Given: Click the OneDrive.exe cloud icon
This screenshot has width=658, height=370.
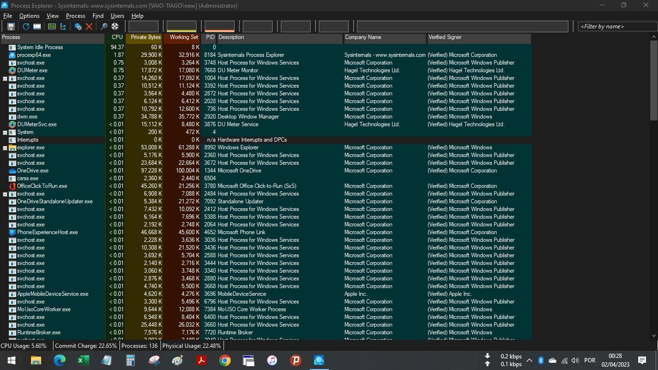Looking at the screenshot, I should point(13,171).
